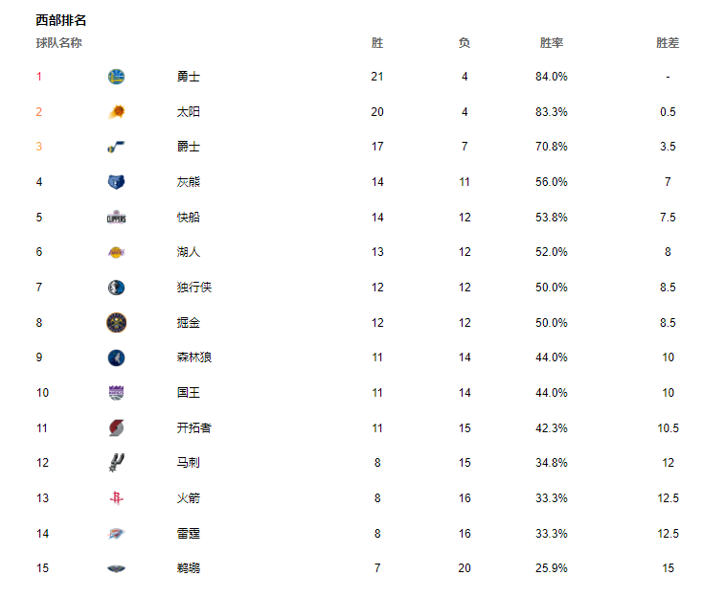Click the Suns team logo icon
726x599 pixels.
[x=116, y=111]
